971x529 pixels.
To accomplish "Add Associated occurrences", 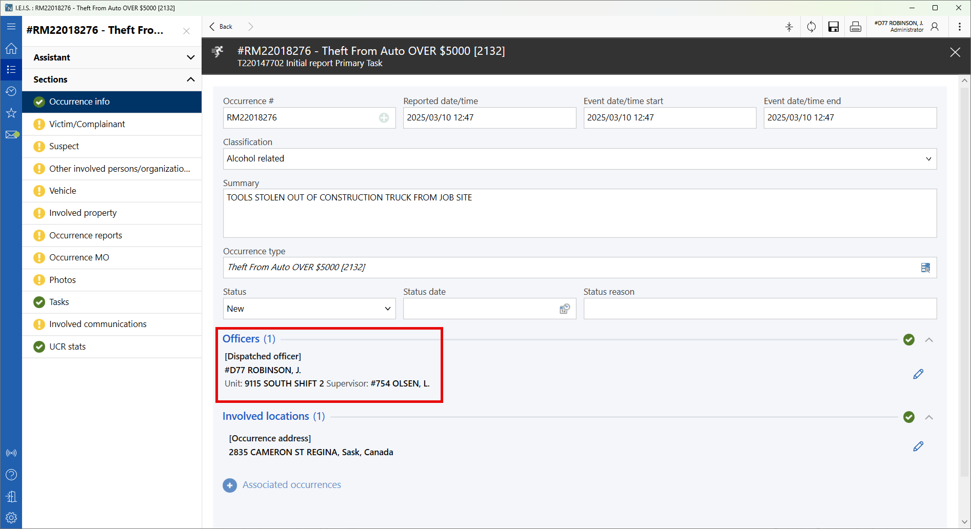I will point(230,485).
